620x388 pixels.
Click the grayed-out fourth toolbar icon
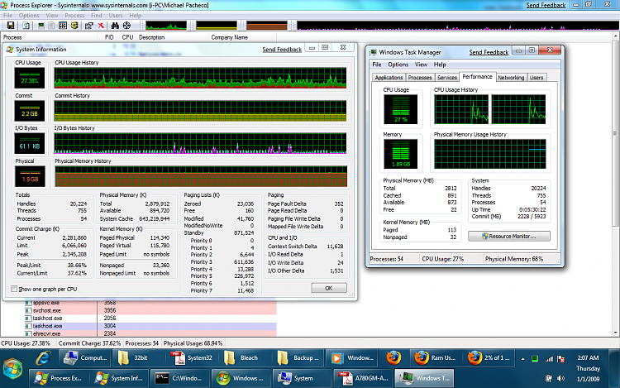[x=51, y=26]
